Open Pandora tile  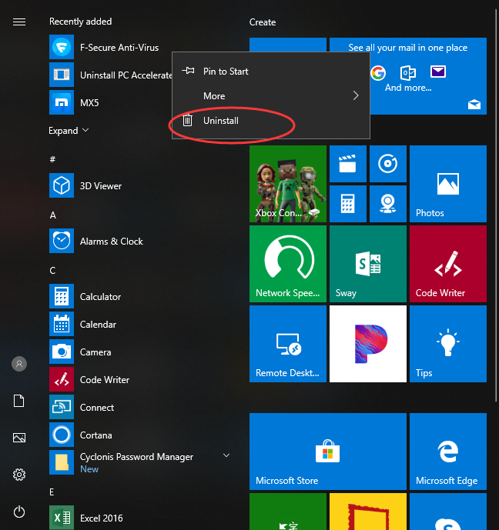pos(368,344)
